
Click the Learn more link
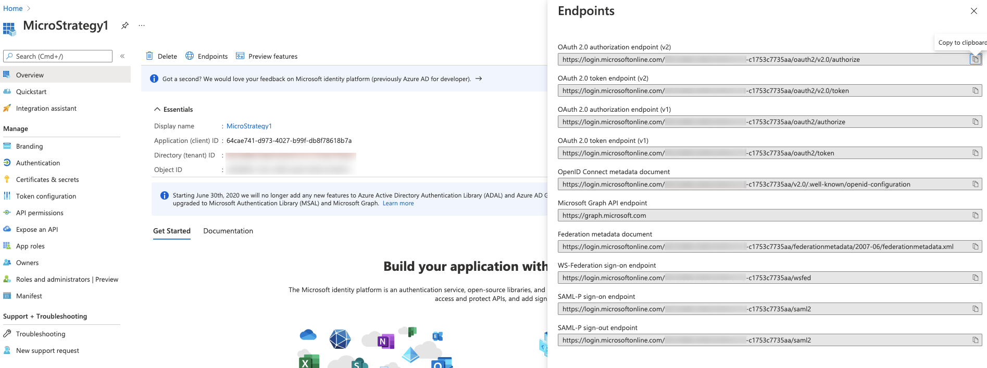398,204
